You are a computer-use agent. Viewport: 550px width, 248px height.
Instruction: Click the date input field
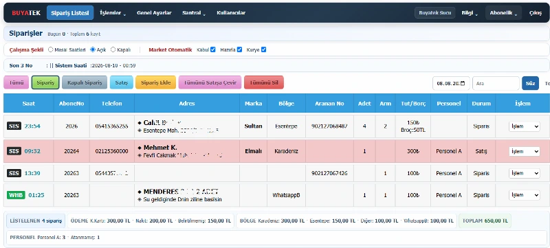click(x=451, y=83)
